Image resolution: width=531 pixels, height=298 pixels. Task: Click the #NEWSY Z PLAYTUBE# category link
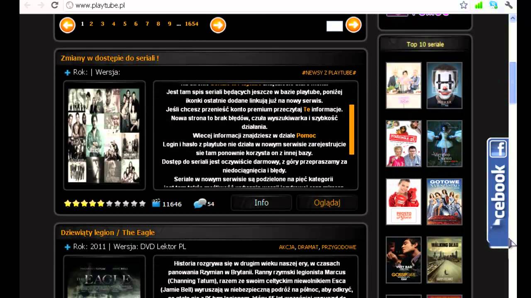pos(329,73)
